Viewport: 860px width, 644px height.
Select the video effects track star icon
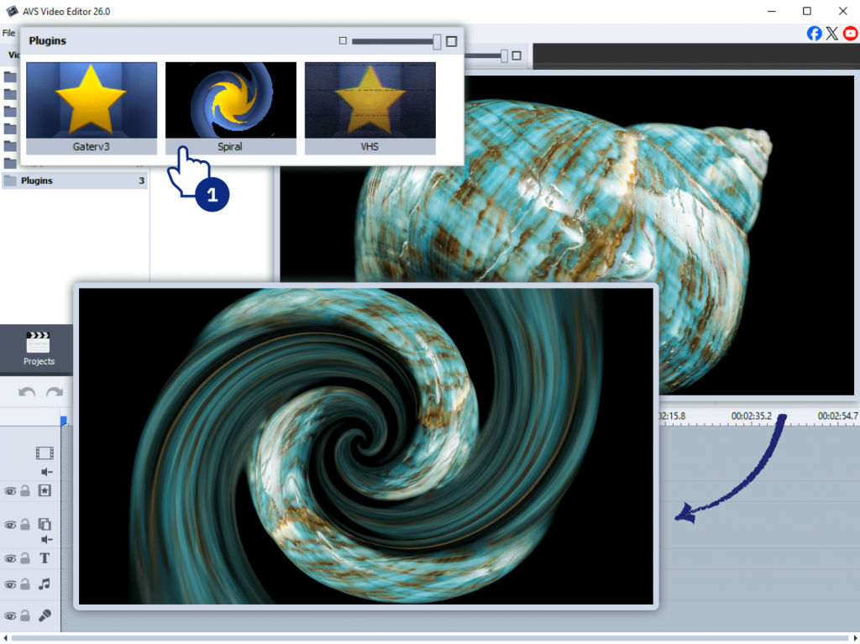[x=45, y=490]
